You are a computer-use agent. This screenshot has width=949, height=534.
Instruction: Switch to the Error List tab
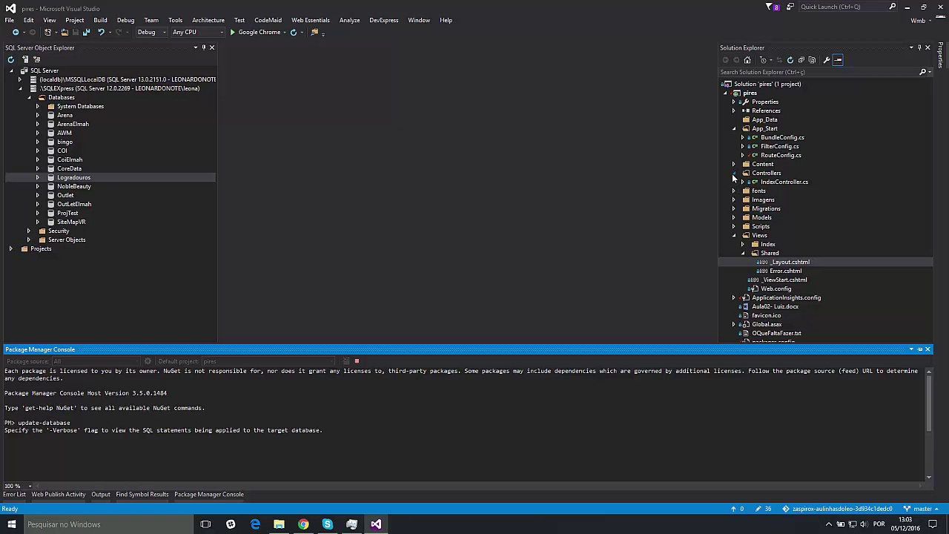click(14, 495)
